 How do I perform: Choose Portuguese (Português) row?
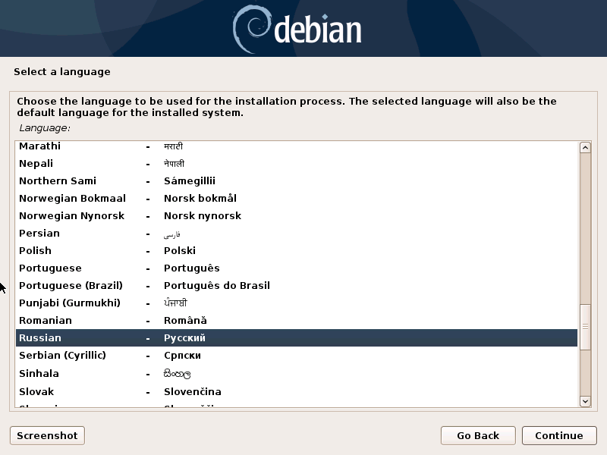tap(297, 268)
